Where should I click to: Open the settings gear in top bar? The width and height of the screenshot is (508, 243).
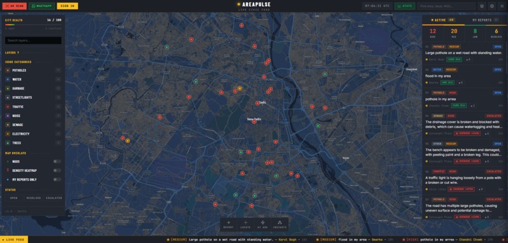click(492, 6)
